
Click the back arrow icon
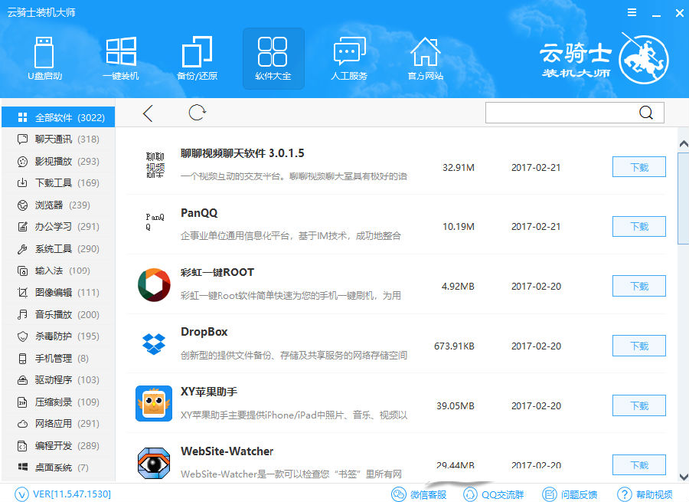click(x=148, y=113)
